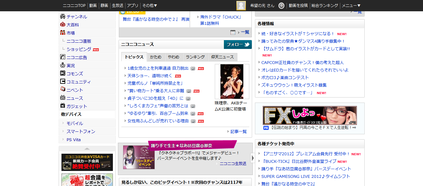The image size is (423, 186).
Task: Open the ニュース sidebar icon
Action: click(x=62, y=98)
